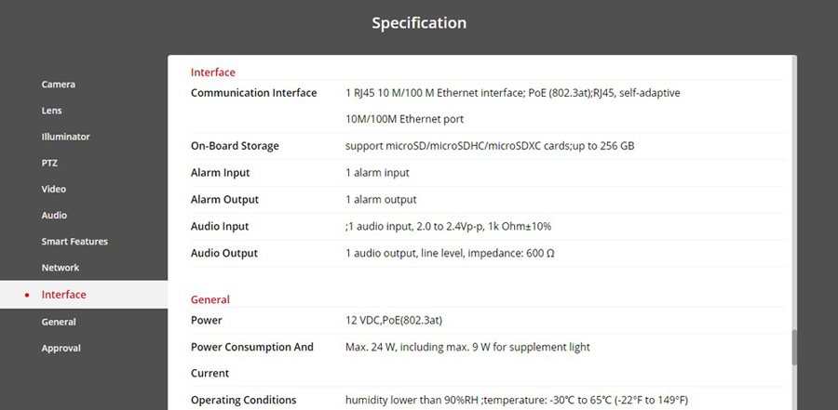Select General in the sidebar

(59, 322)
